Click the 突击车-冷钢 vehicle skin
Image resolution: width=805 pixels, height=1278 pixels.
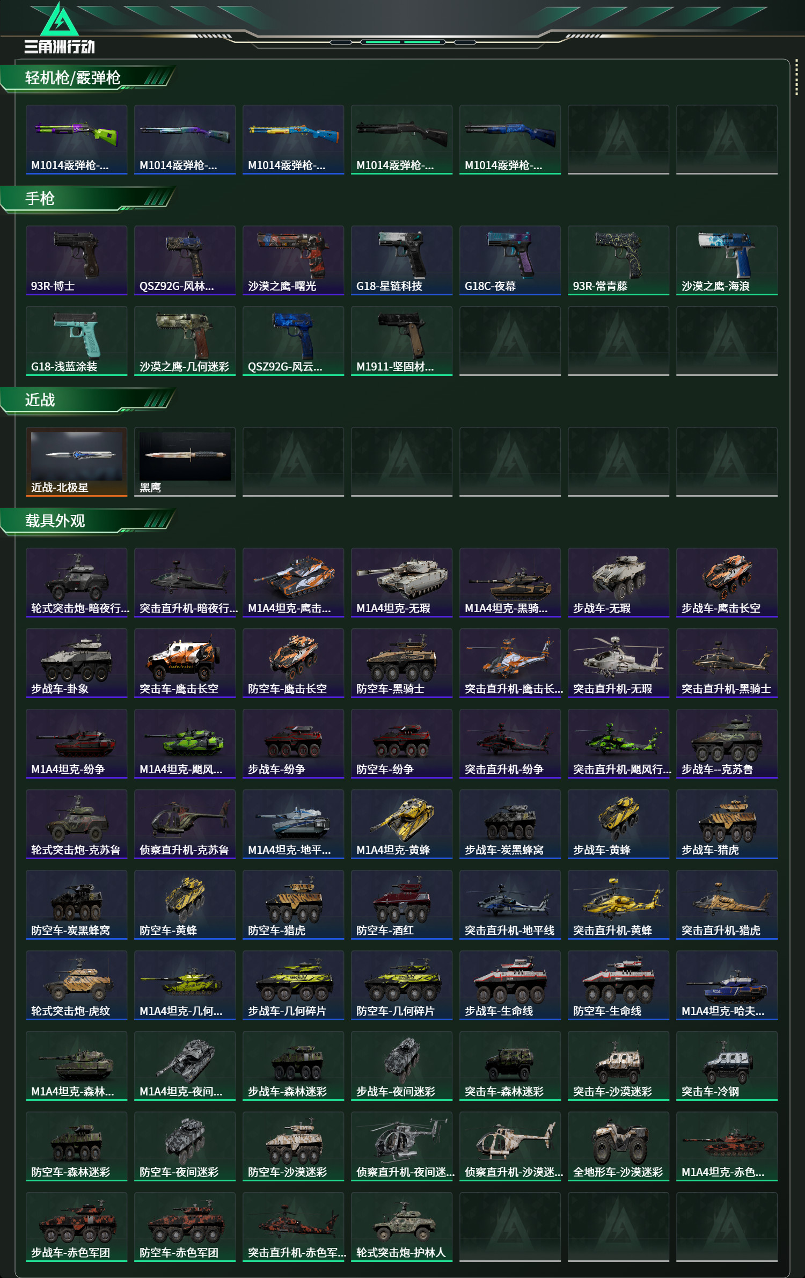(x=727, y=1066)
